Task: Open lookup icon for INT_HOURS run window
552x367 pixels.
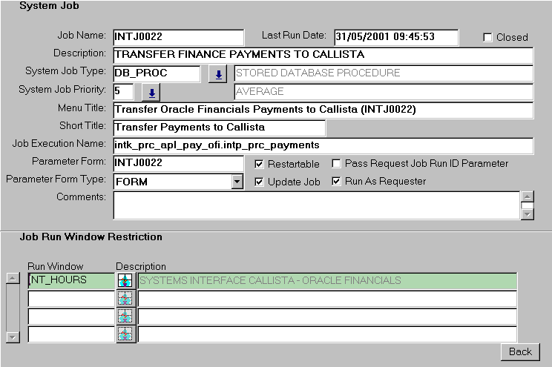Action: [125, 281]
